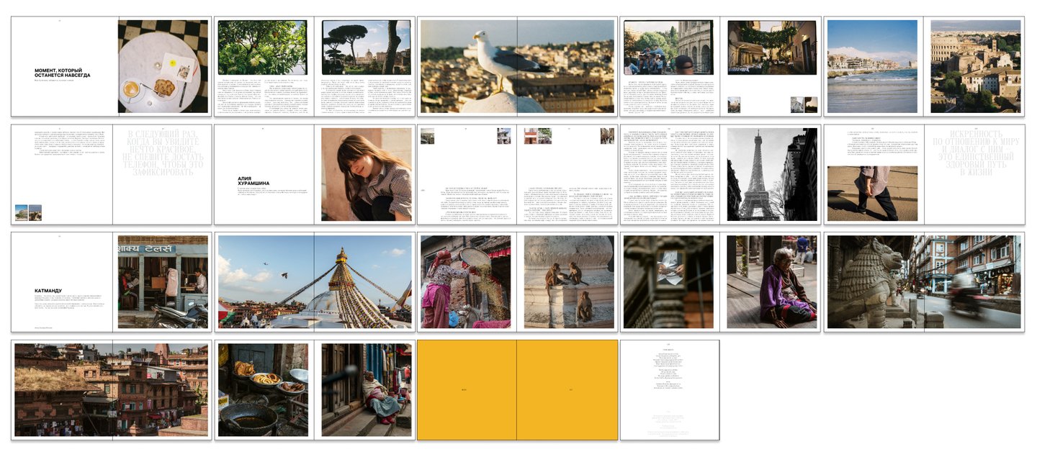The height and width of the screenshot is (457, 1037).
Task: Open the woman sitting on steps photo
Action: tap(367, 390)
